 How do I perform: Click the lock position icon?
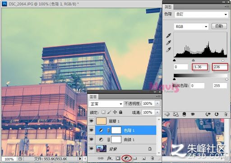(x=115, y=112)
